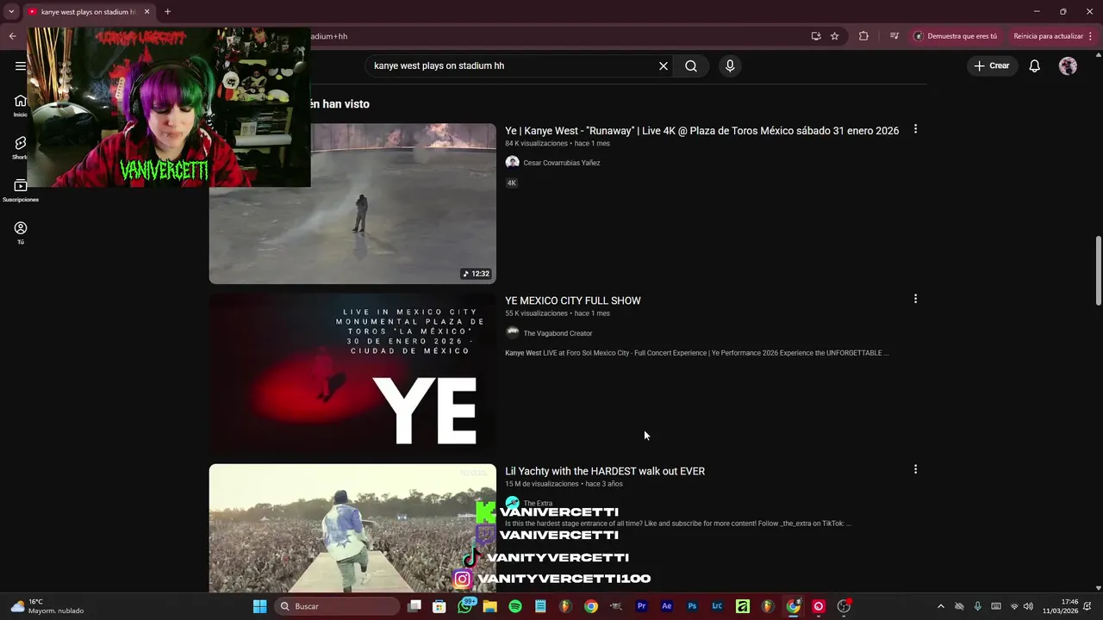Open WhatsApp from the taskbar

(x=465, y=606)
